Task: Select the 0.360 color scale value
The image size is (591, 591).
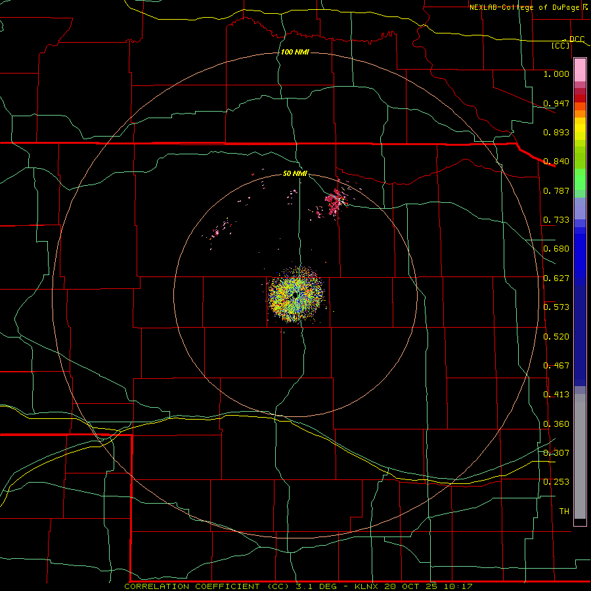Action: coord(556,424)
